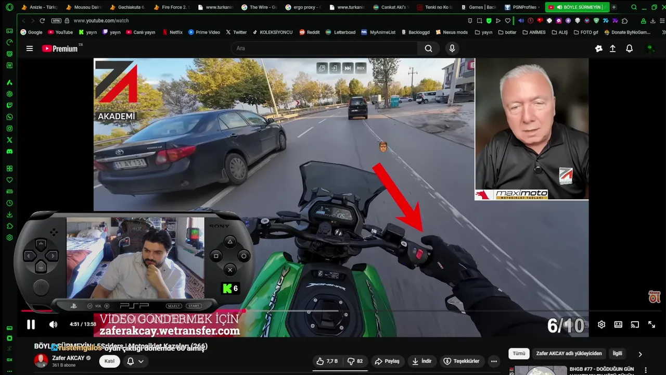This screenshot has height=375, width=666.
Task: Open a new browser tab
Action: [614, 7]
